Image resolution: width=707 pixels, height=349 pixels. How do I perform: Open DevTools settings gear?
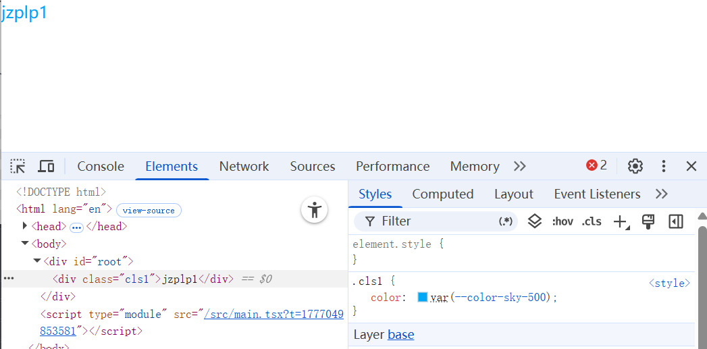(635, 166)
